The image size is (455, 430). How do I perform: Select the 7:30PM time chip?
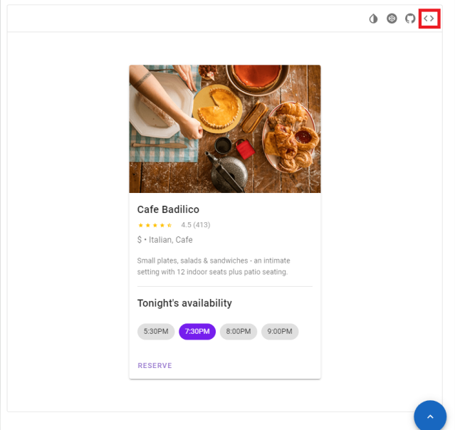(197, 331)
